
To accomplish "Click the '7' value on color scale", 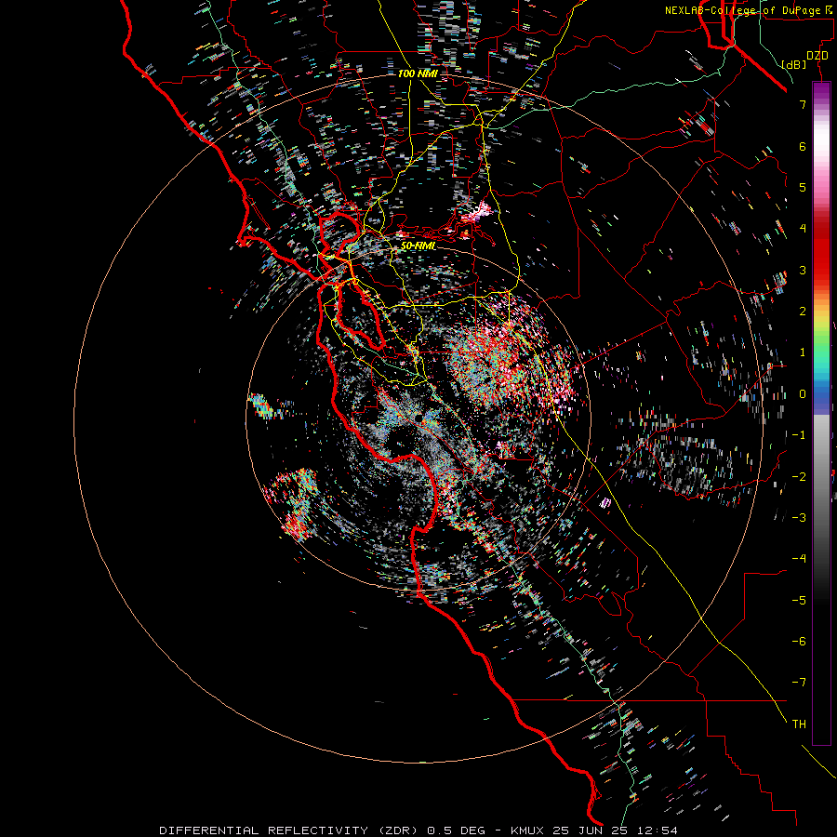I will (803, 104).
